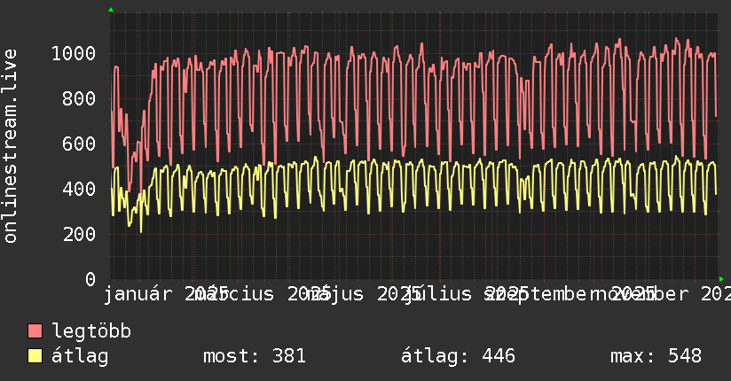
Task: Click the 'most: 381' value
Action: pos(255,356)
